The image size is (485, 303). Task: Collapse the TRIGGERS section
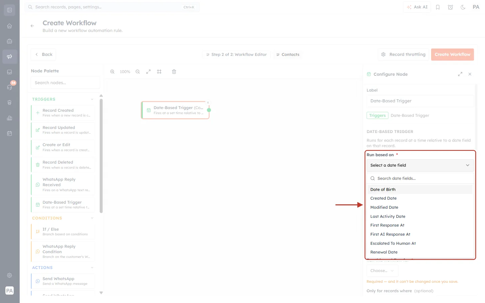click(x=92, y=99)
